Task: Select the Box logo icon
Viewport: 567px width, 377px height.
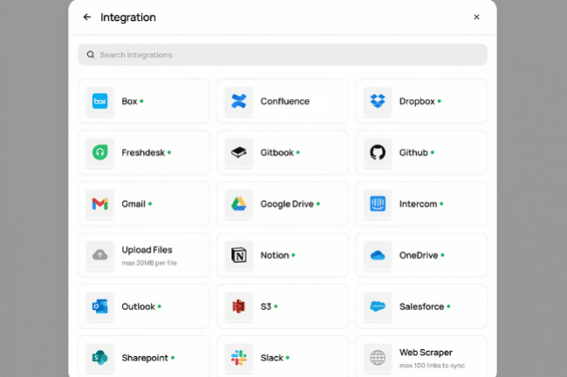Action: click(99, 101)
